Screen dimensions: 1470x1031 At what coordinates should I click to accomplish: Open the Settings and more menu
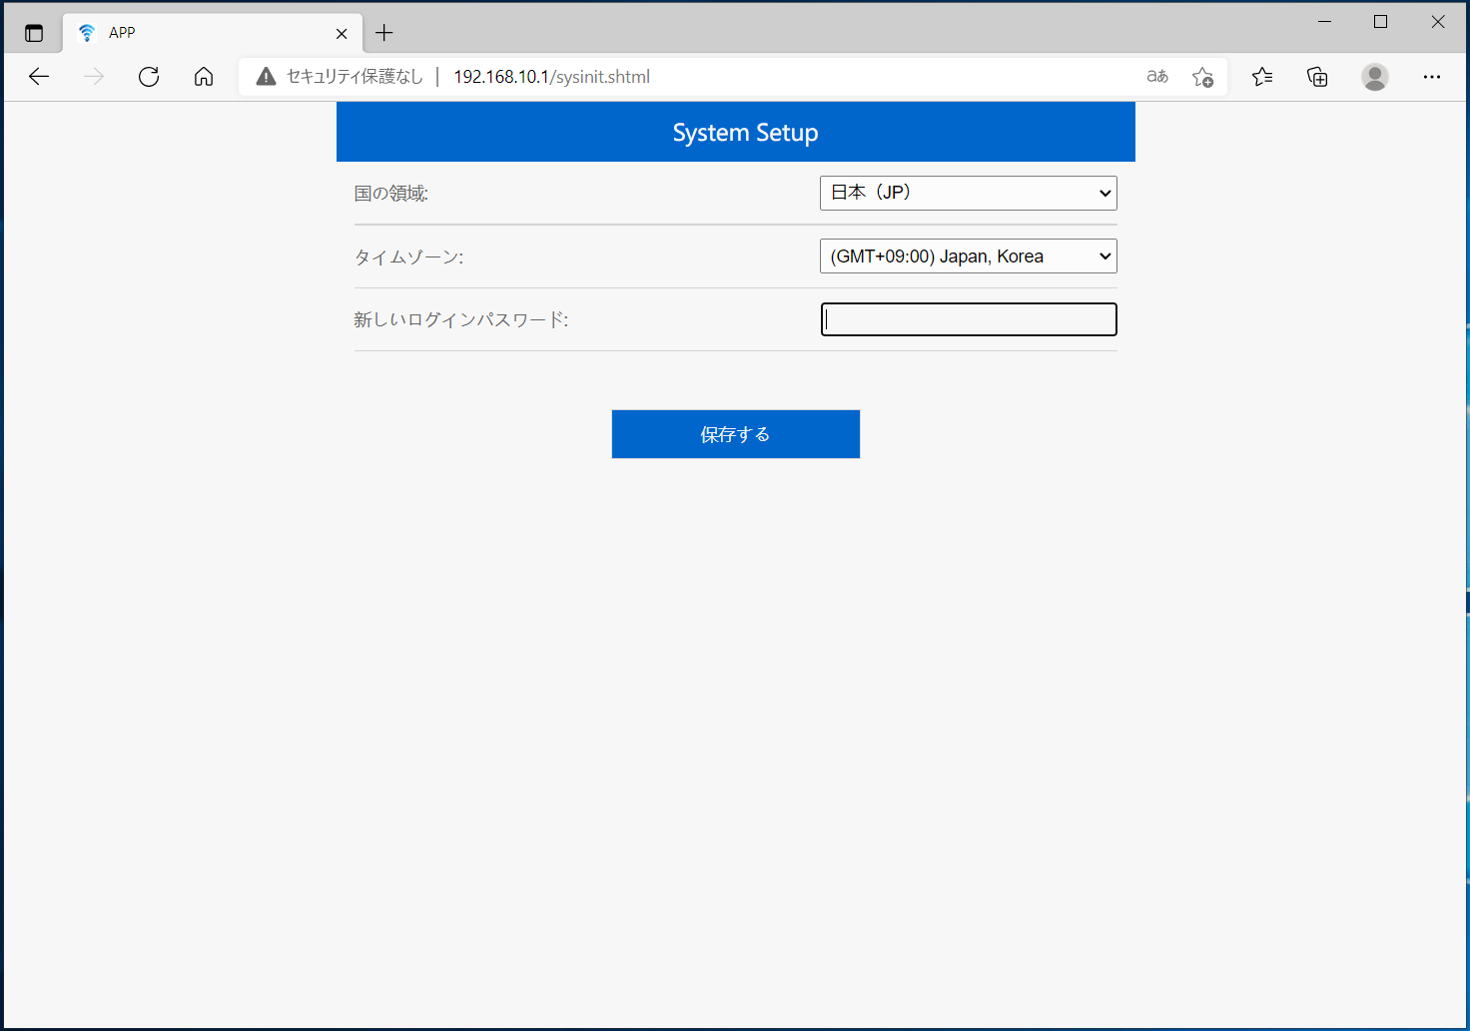(x=1432, y=77)
